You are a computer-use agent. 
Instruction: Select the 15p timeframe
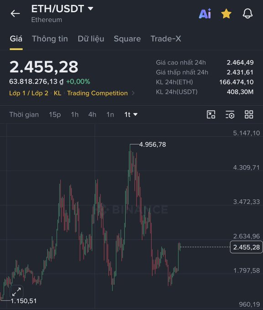pos(55,115)
